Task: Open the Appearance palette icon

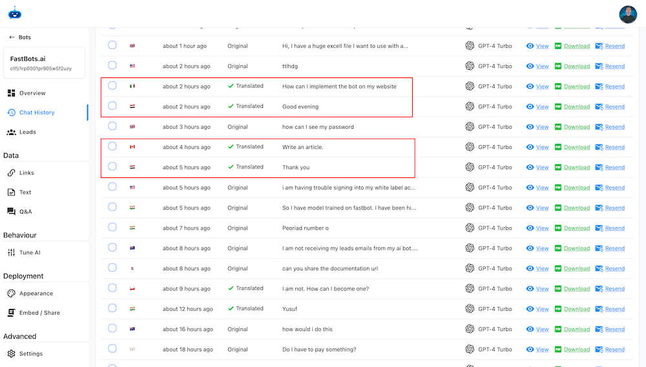Action: pyautogui.click(x=12, y=293)
